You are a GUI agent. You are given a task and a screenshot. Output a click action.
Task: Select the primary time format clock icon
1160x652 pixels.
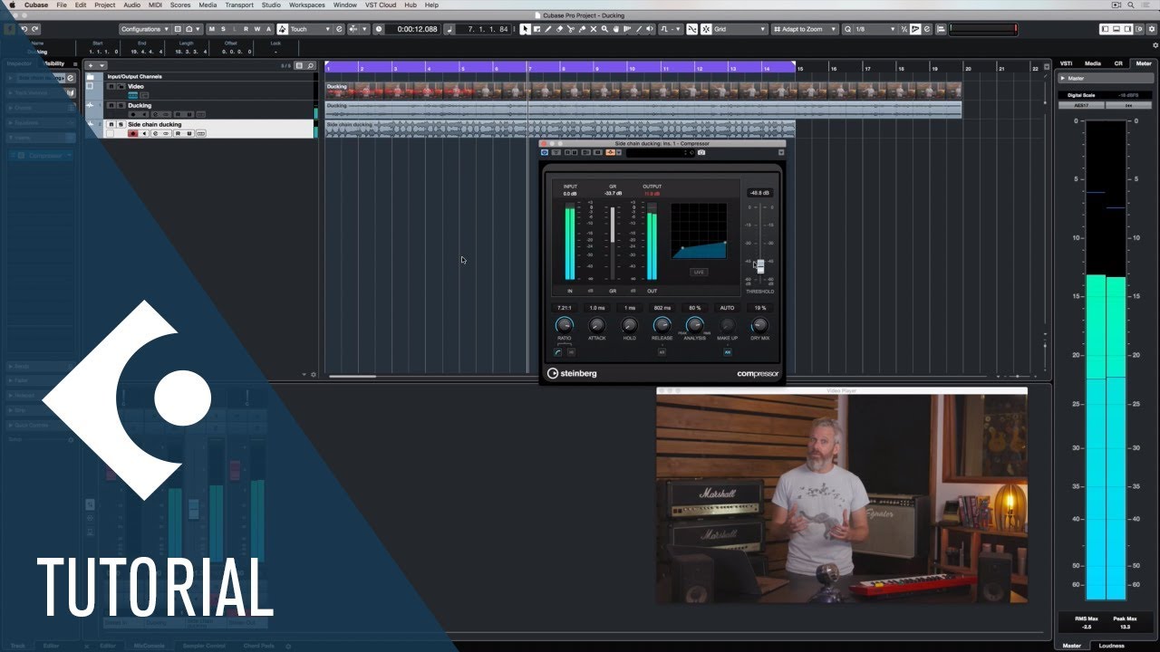click(x=379, y=29)
